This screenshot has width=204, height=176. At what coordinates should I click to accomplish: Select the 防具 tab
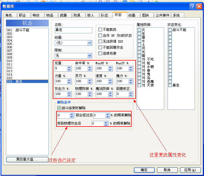79,15
